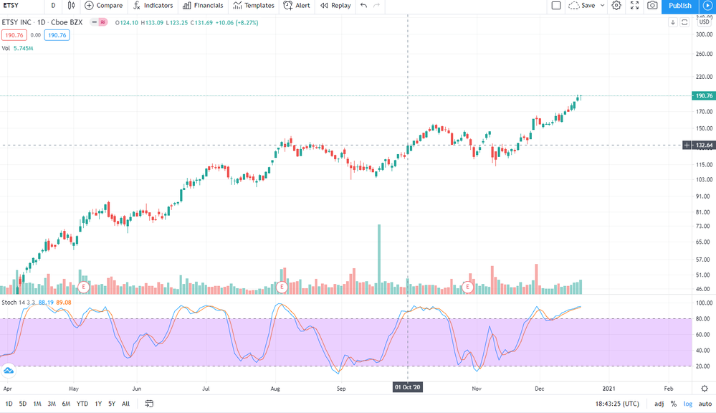
Task: Open timezone menu at 18:43:25 (UTC)
Action: click(x=617, y=404)
